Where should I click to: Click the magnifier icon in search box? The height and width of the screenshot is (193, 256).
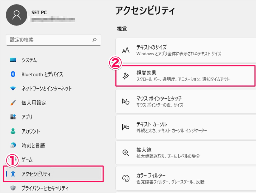pyautogui.click(x=95, y=40)
